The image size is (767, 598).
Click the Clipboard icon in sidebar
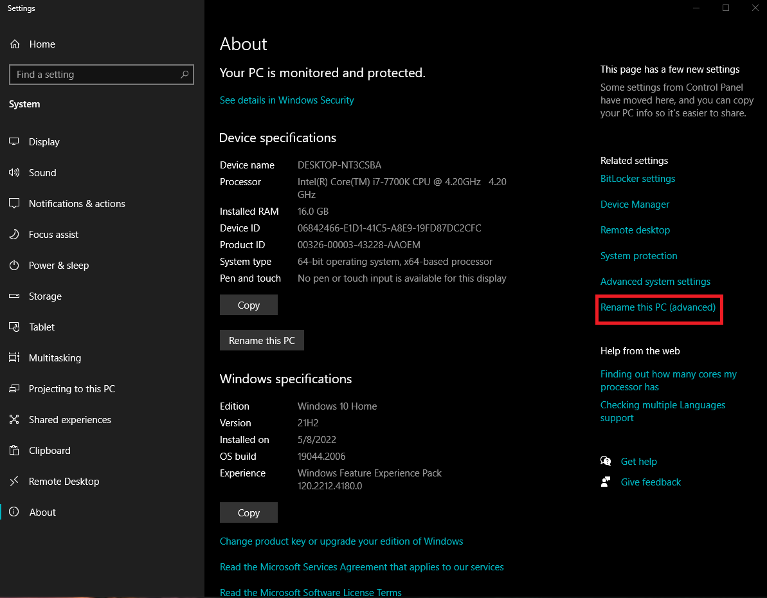[x=15, y=451]
